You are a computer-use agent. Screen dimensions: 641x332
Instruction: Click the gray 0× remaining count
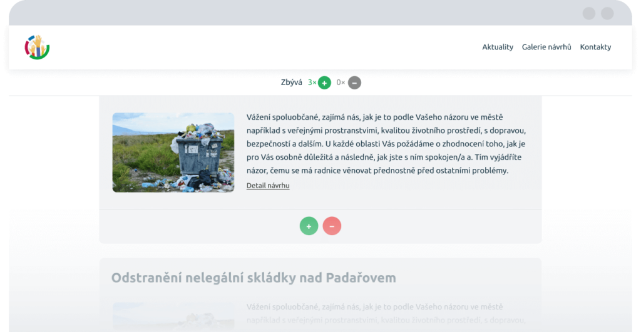[341, 83]
